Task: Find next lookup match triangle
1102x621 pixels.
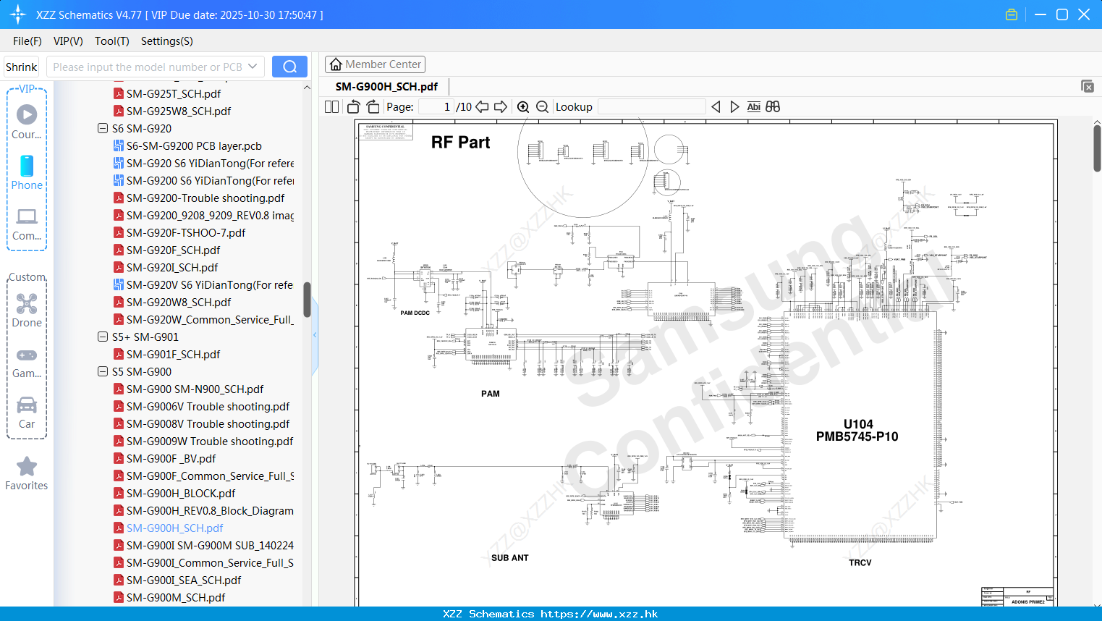Action: (734, 106)
